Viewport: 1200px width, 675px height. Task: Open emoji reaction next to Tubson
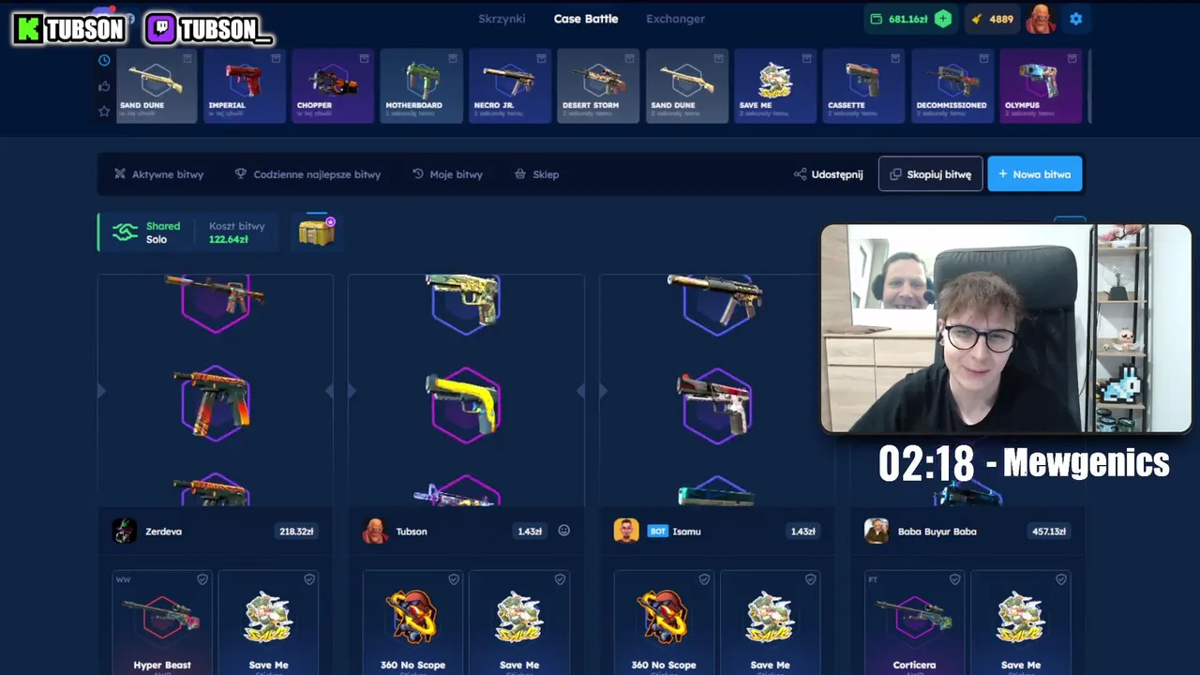click(x=563, y=531)
